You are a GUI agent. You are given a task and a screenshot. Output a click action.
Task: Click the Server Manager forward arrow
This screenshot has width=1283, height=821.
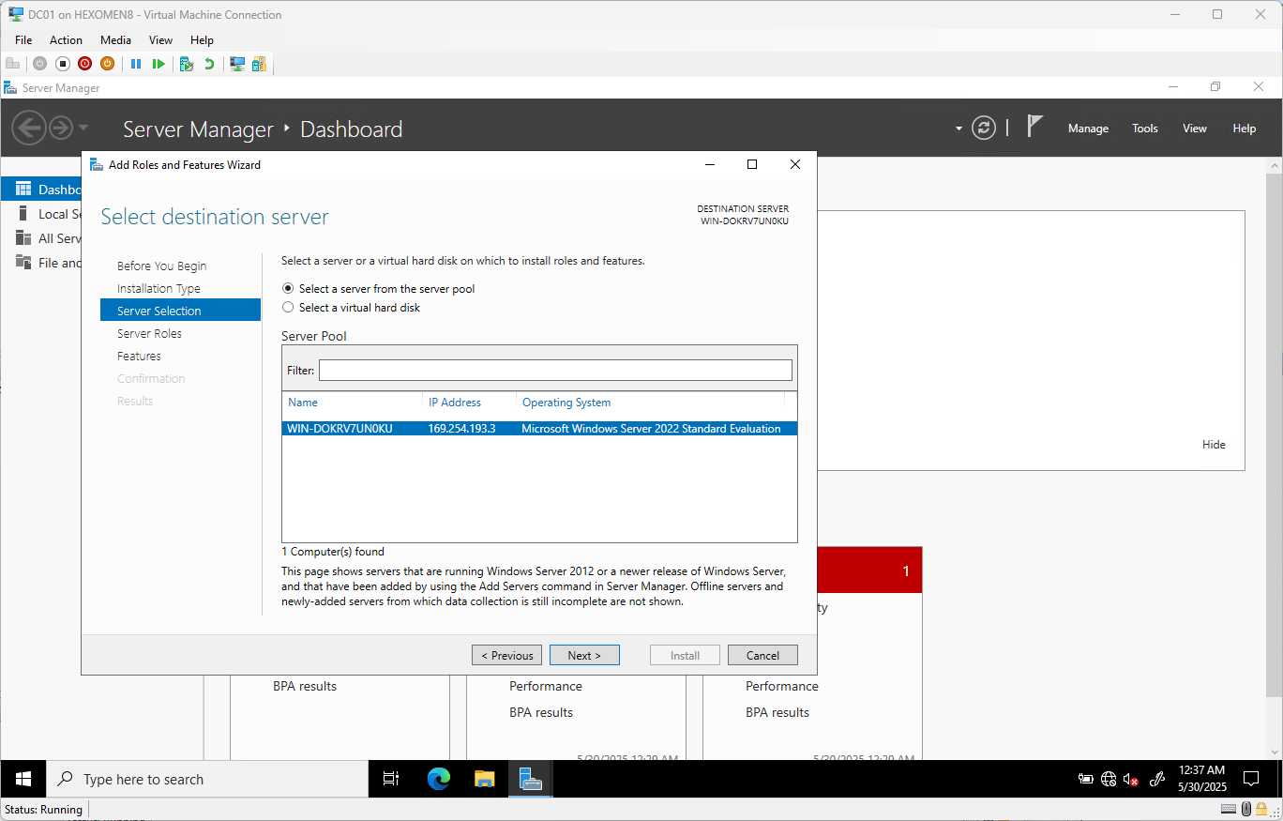pyautogui.click(x=61, y=128)
